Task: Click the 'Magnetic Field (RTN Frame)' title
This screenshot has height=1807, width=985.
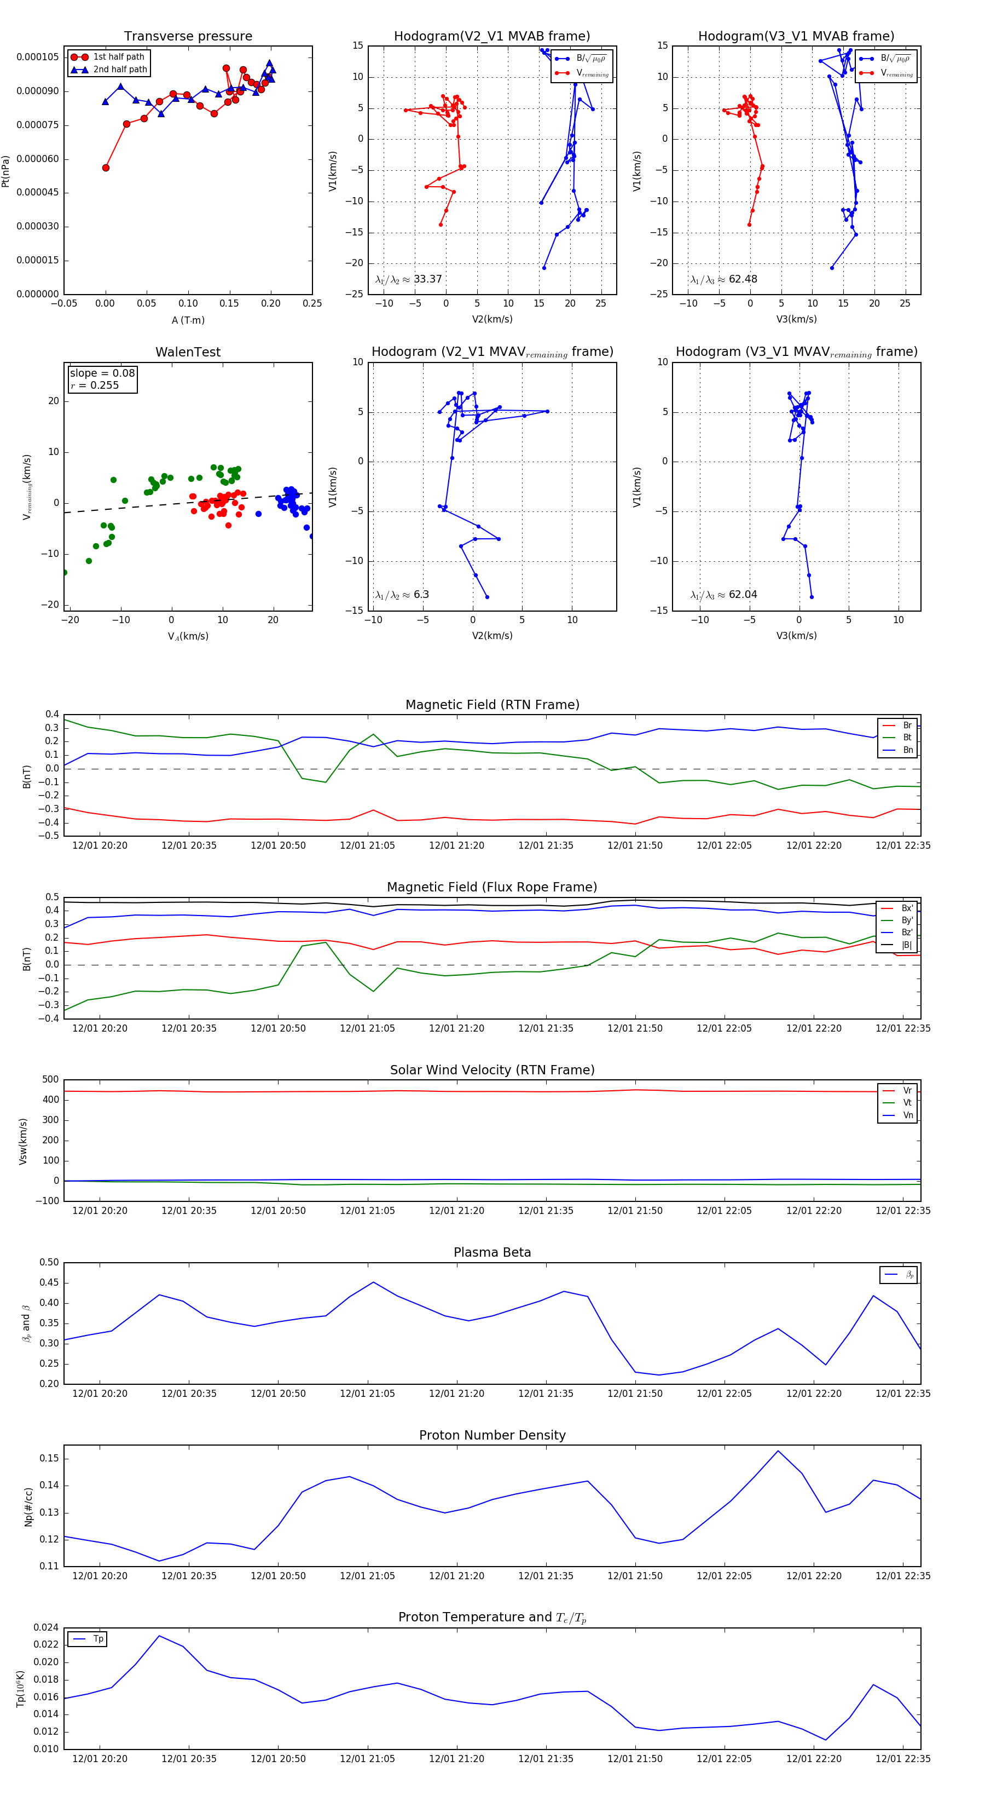Action: click(492, 705)
